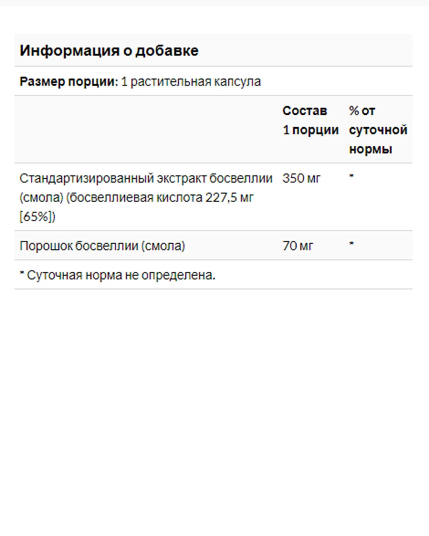The image size is (429, 536).
Task: Click the '1 растительная капсула' serving text
Action: [x=191, y=81]
